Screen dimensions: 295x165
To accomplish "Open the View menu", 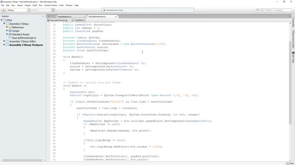I will click(x=13, y=5).
